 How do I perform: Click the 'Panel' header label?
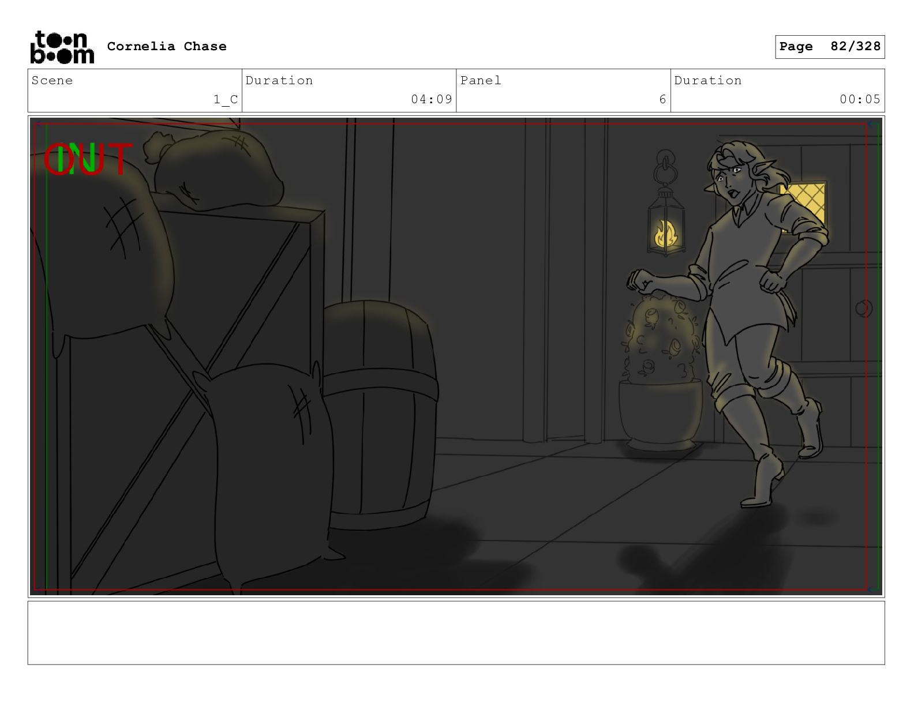pos(481,80)
